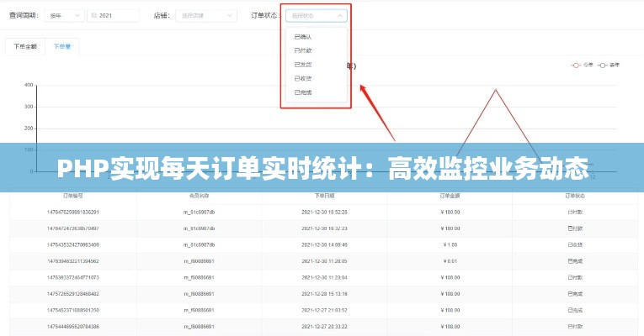Select order dated 2021-12-30 16:52:26
Image resolution: width=644 pixels, height=336 pixels.
(322, 213)
